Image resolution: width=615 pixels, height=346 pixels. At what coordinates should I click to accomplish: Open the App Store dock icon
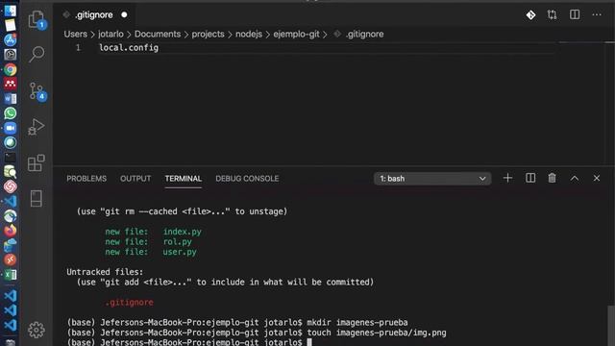pyautogui.click(x=11, y=39)
